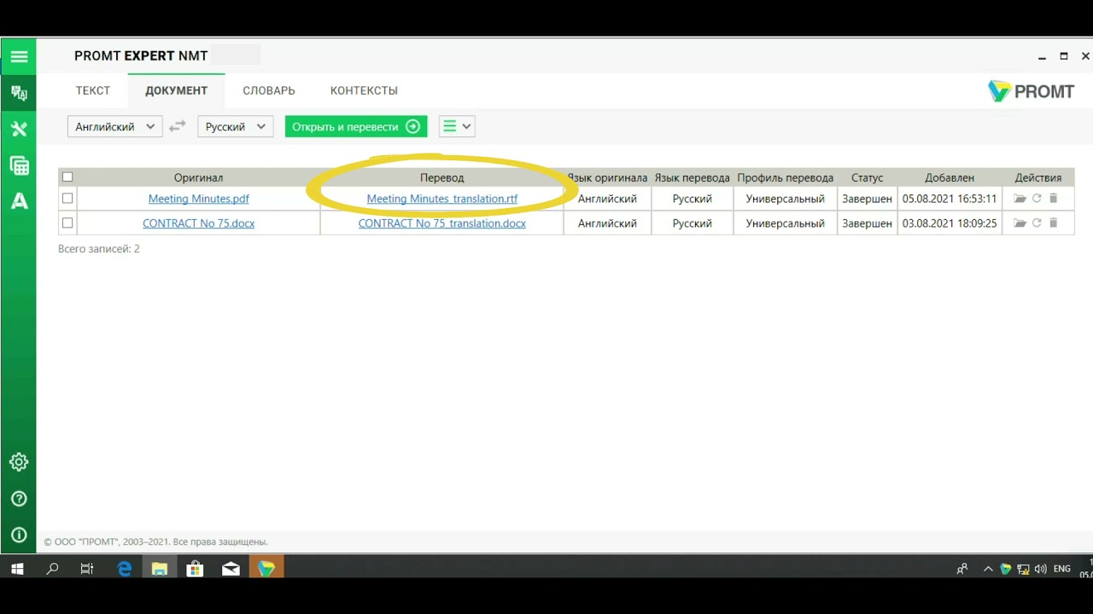Click the PROMT logo

[1031, 91]
